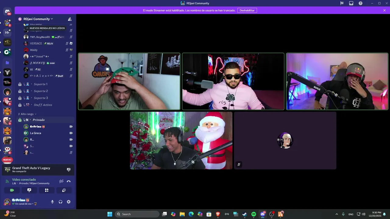
Task: Open the activities launcher button
Action: tap(47, 190)
